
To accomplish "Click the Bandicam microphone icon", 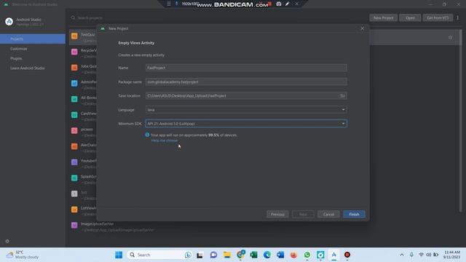I will (176, 4).
